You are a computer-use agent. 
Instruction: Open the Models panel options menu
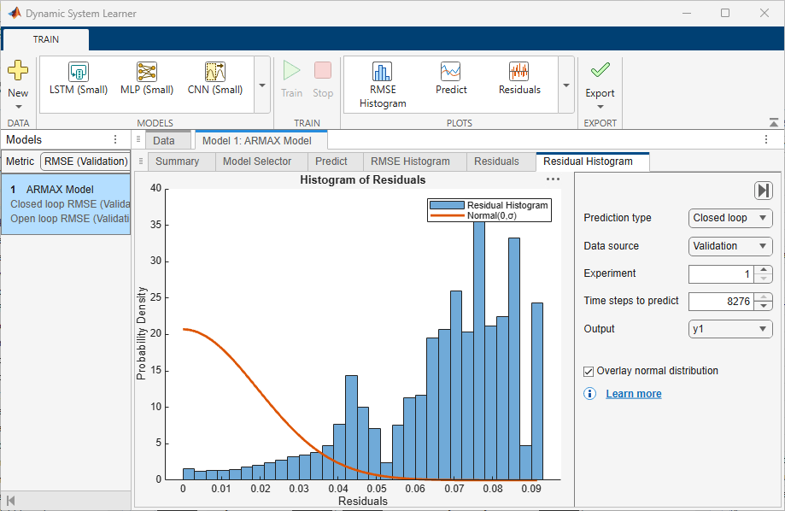[115, 139]
